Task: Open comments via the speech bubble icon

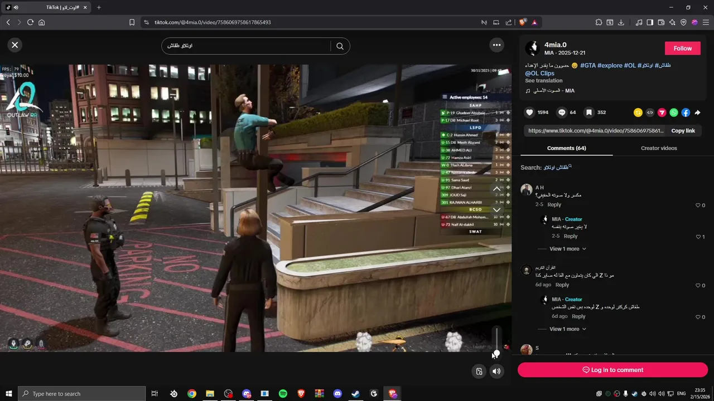Action: 562,113
